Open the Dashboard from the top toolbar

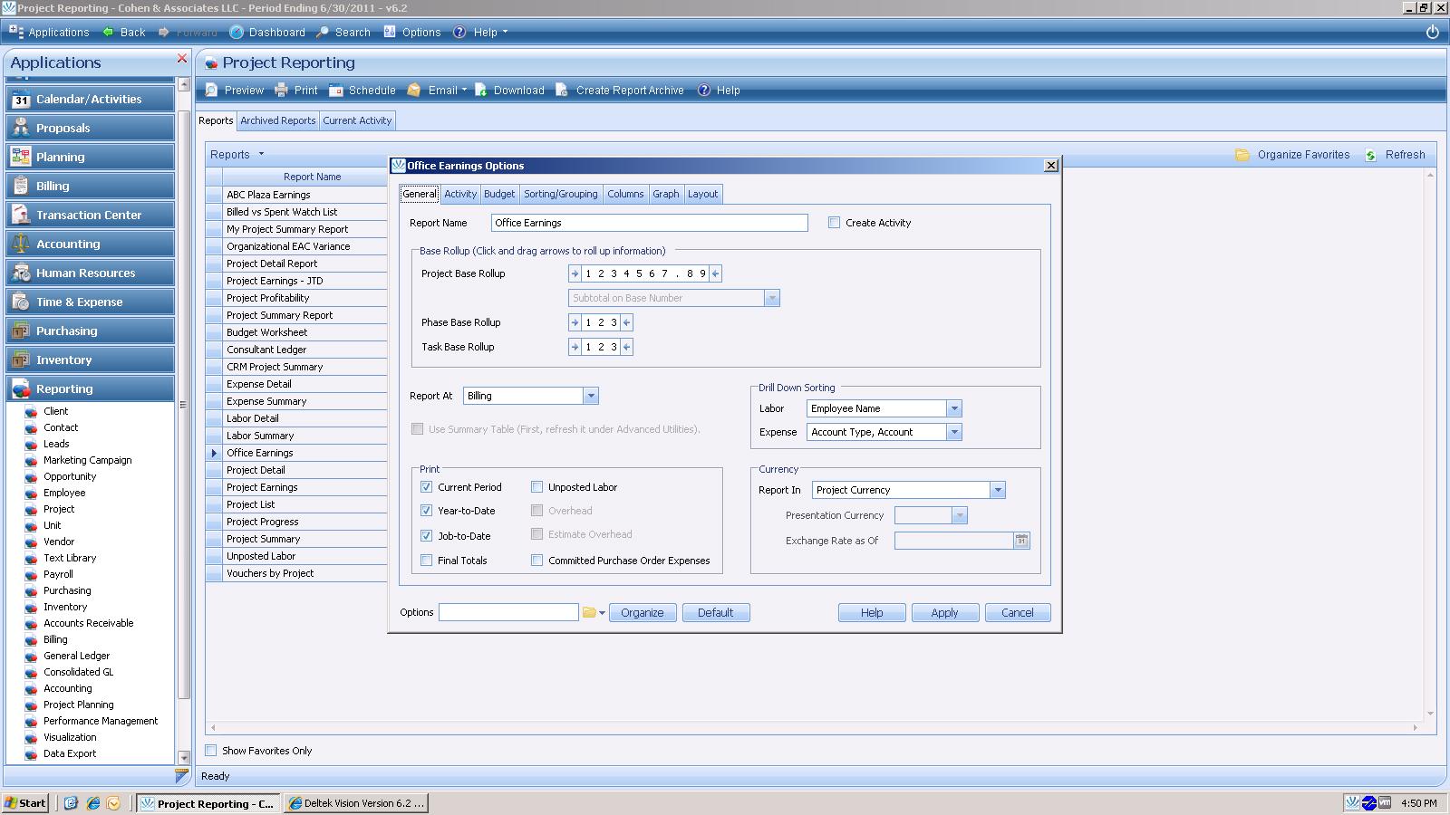[267, 33]
